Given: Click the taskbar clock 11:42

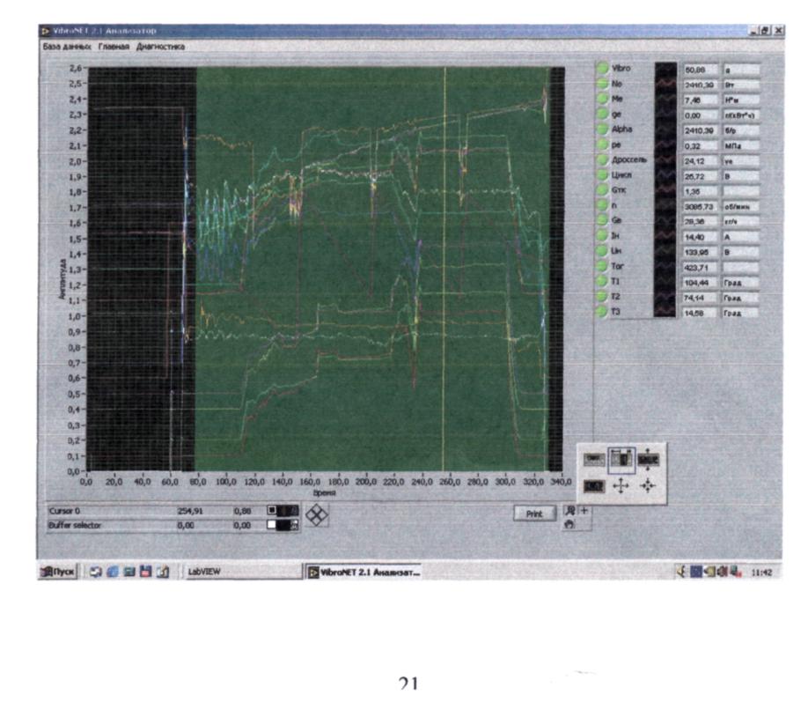Looking at the screenshot, I should pyautogui.click(x=761, y=572).
